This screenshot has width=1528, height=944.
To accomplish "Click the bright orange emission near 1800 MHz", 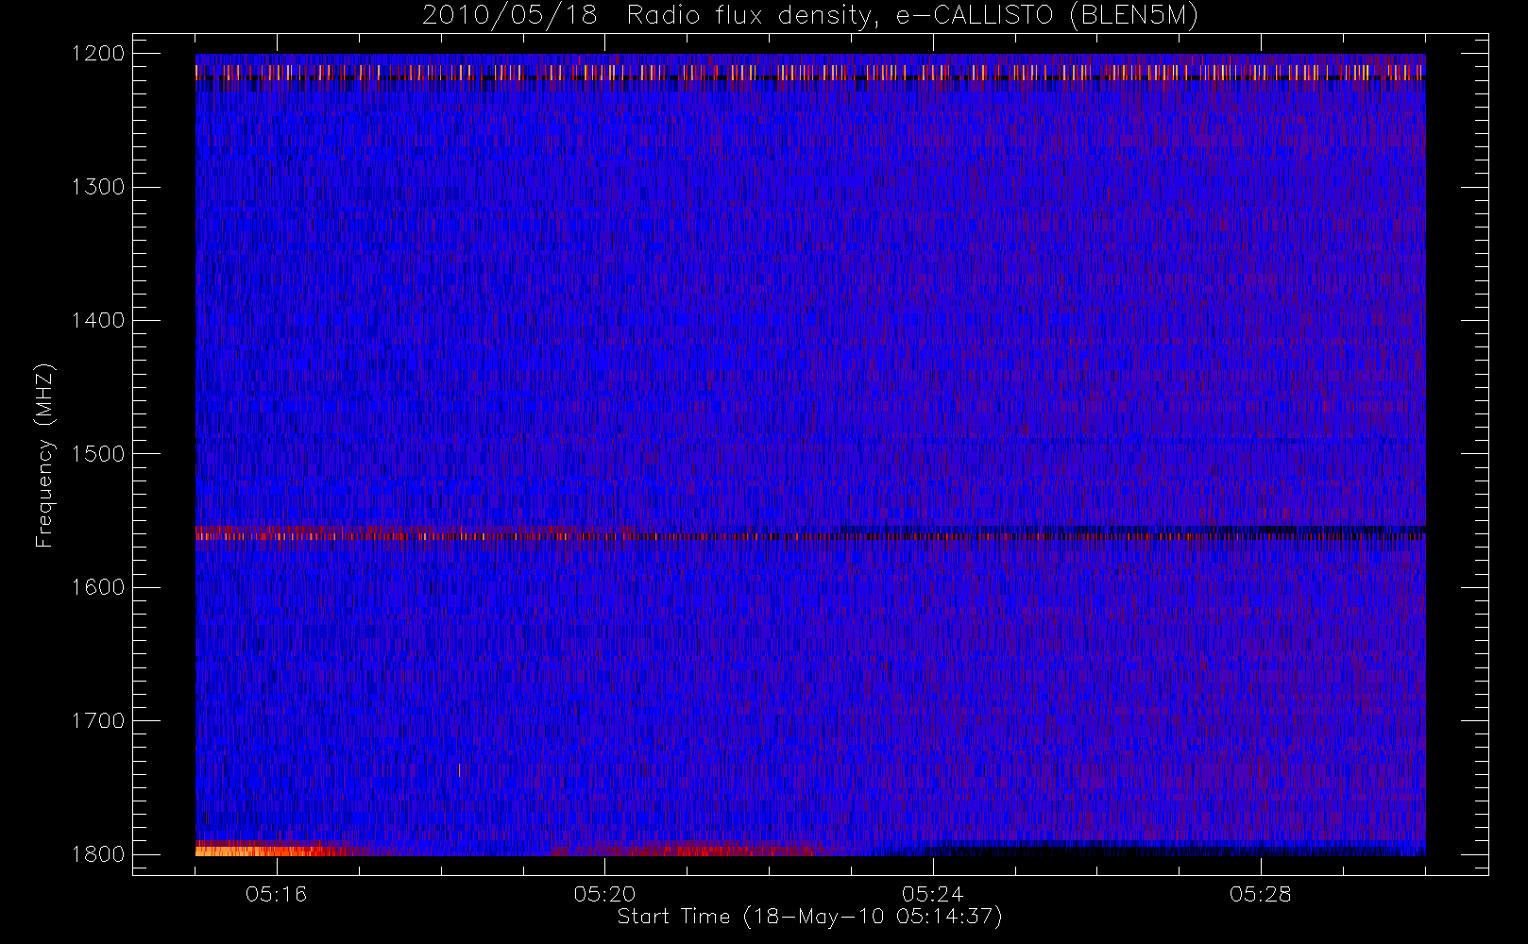I will coord(269,851).
